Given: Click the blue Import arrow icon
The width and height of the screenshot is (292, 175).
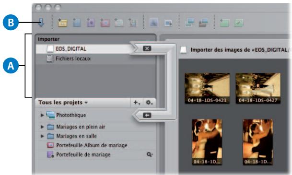Looking at the screenshot, I should click(x=41, y=23).
